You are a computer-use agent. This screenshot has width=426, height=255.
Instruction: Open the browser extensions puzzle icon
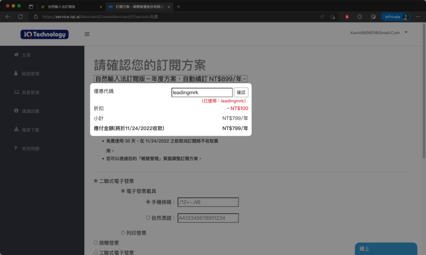[359, 17]
